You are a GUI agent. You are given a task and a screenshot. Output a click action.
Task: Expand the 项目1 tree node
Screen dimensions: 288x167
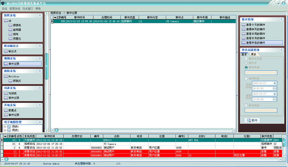point(5,127)
